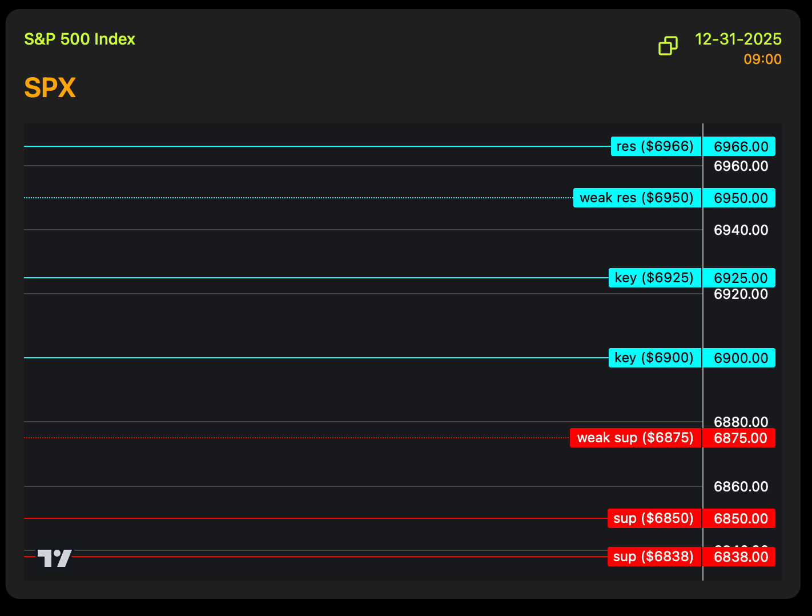The width and height of the screenshot is (812, 616).
Task: Click the SPX ticker symbol
Action: click(x=50, y=88)
